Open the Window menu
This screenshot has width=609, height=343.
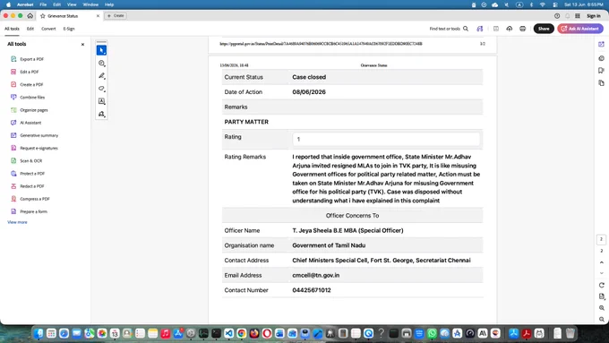[x=90, y=4]
